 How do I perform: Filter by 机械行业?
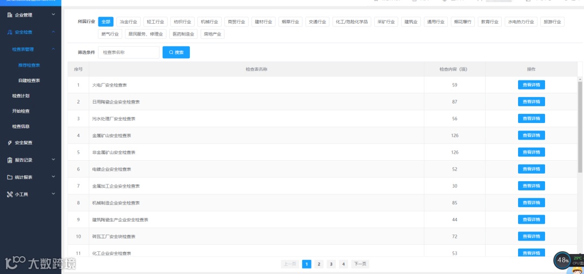[x=209, y=22]
